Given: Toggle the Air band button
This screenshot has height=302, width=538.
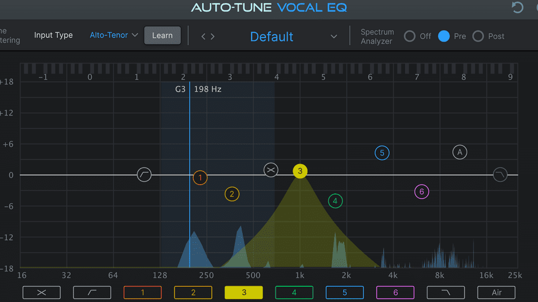Looking at the screenshot, I should click(496, 293).
